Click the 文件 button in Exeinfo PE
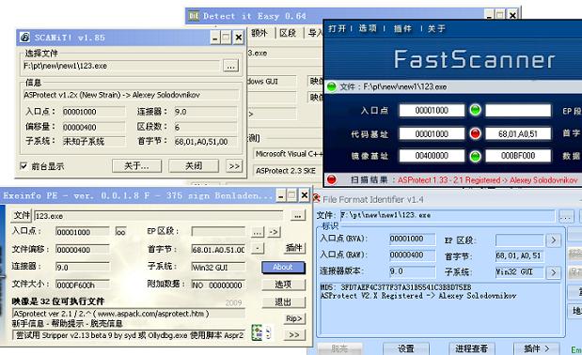 [x=22, y=215]
